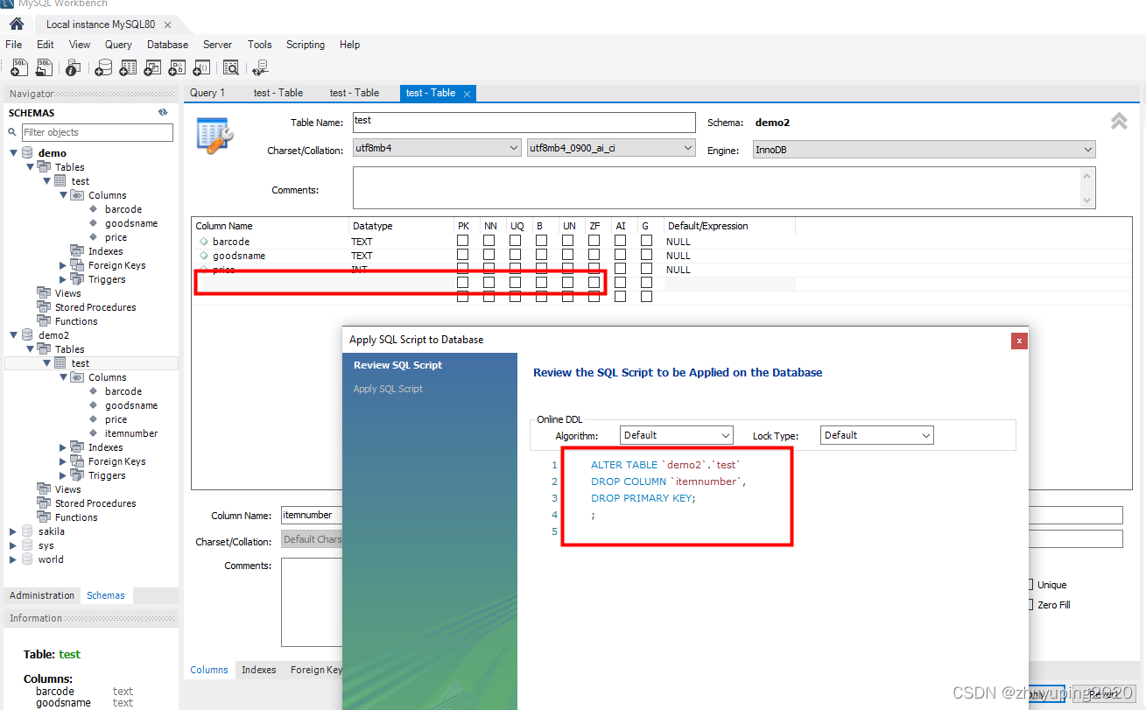Search table data toolbar icon
Image resolution: width=1146 pixels, height=710 pixels.
point(231,67)
